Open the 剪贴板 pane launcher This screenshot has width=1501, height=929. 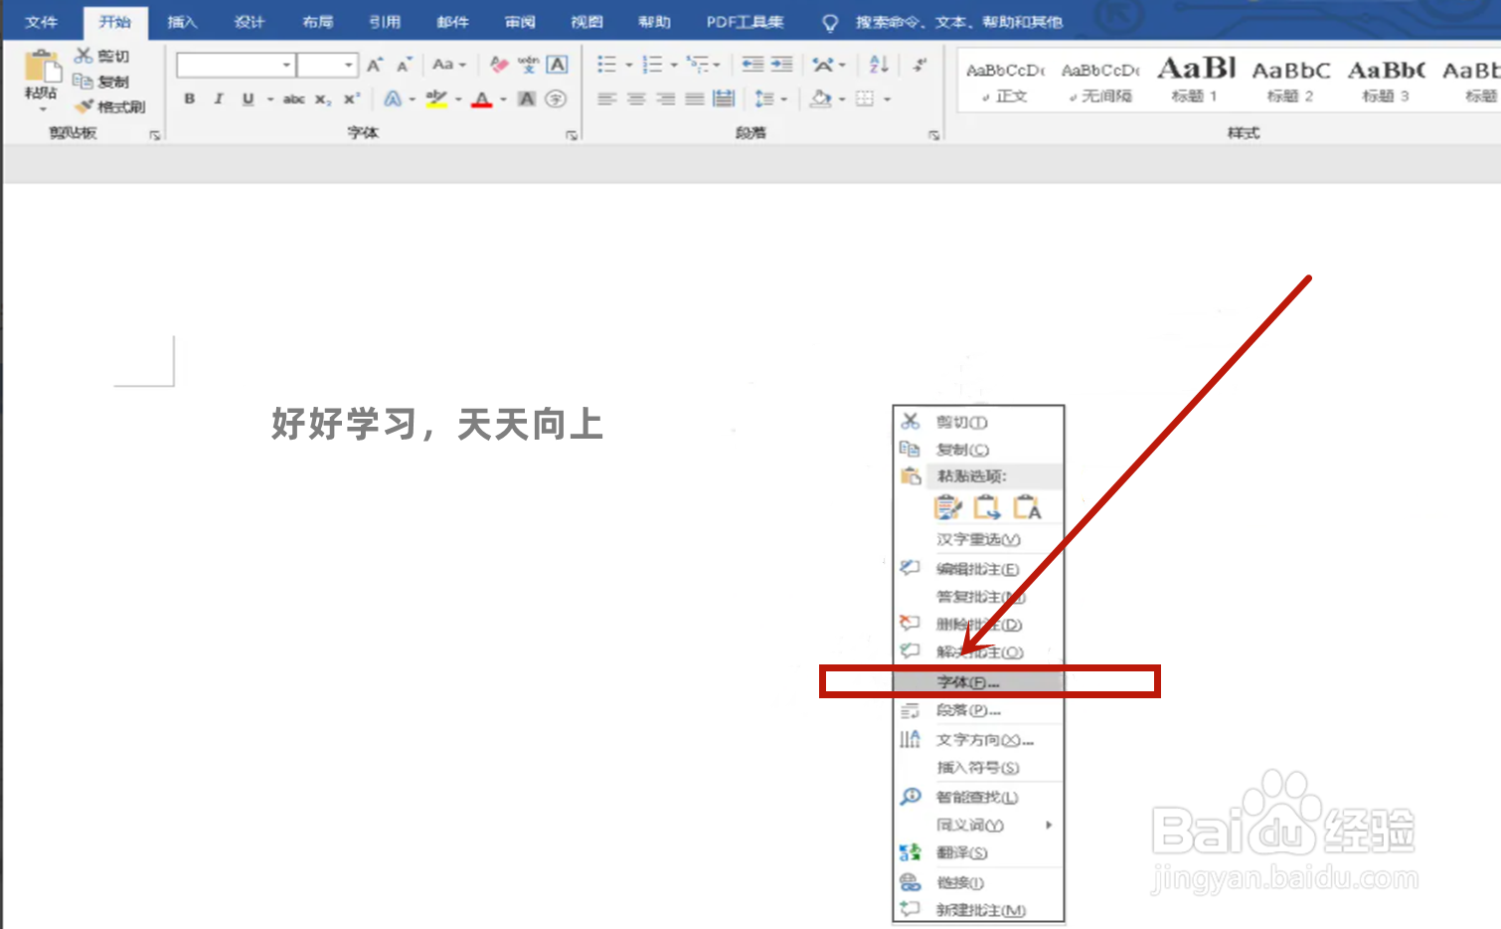(x=155, y=135)
